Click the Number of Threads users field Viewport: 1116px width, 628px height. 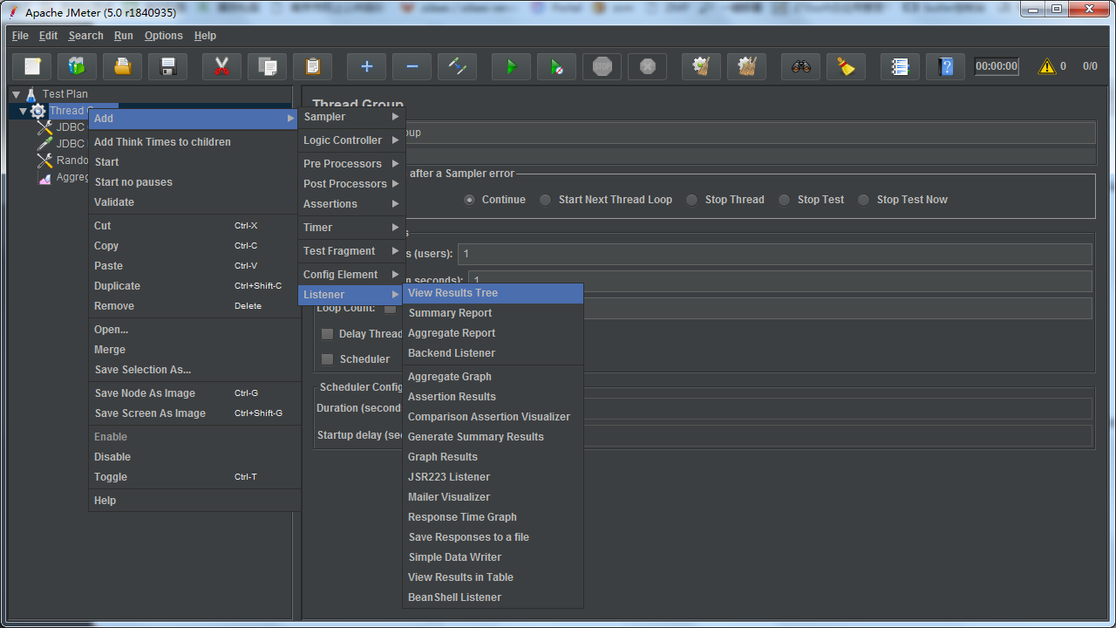pos(775,254)
